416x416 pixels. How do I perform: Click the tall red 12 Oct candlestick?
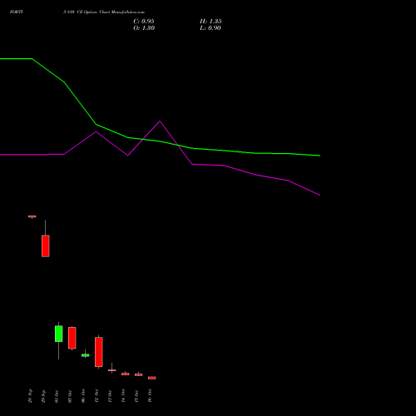coord(99,352)
